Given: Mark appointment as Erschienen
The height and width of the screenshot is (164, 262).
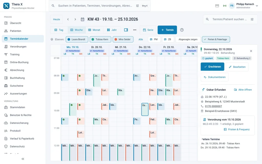Looking at the screenshot, I should tap(212, 67).
